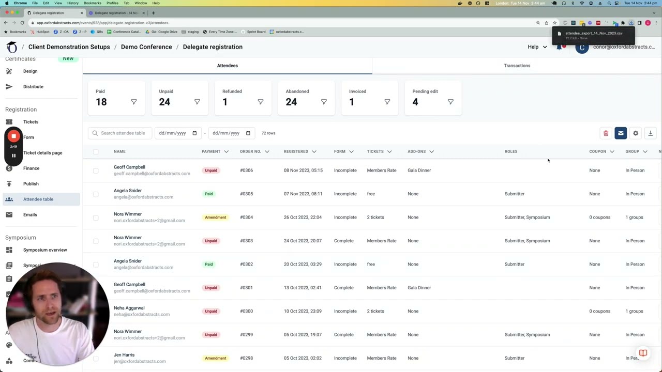The height and width of the screenshot is (372, 662).
Task: Open calendar picker on end date
Action: point(248,133)
